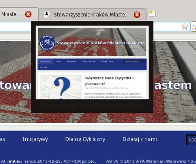Viewport: 196px width, 164px height.
Task: Open the "Świąteczna Masa Krytyczna – głosowanie!" headline
Action: pyautogui.click(x=109, y=81)
